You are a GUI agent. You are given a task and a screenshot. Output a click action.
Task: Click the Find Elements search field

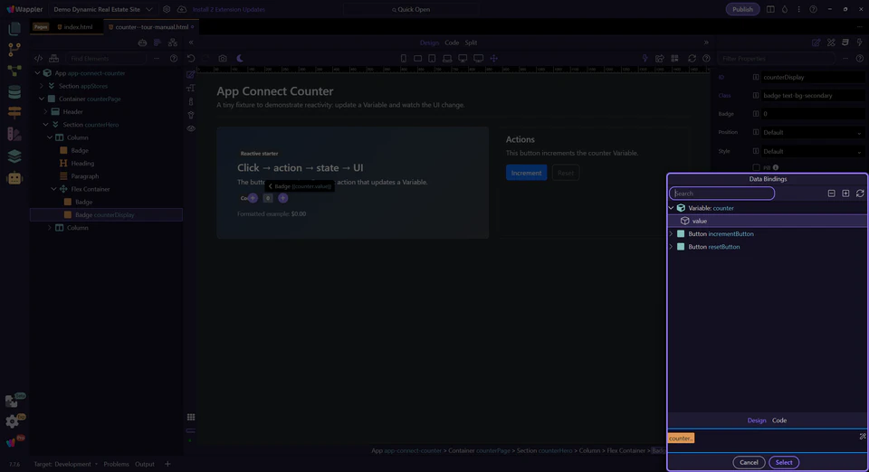coord(105,59)
